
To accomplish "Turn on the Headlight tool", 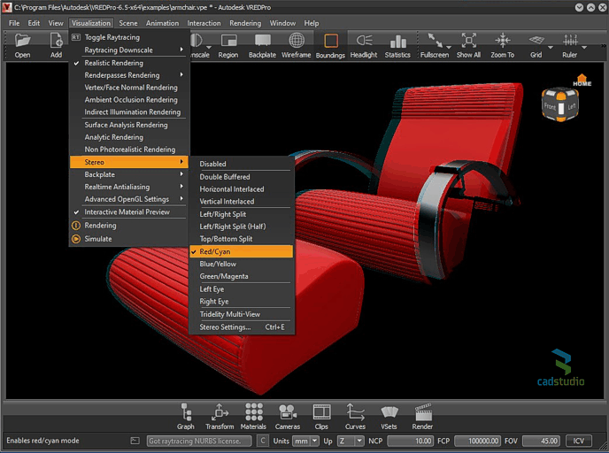I will pos(363,44).
